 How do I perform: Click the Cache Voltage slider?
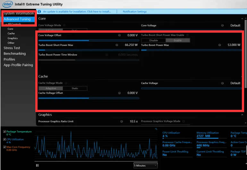[x=192, y=88]
